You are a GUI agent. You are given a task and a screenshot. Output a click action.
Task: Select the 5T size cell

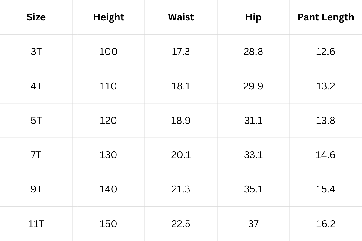click(x=36, y=120)
